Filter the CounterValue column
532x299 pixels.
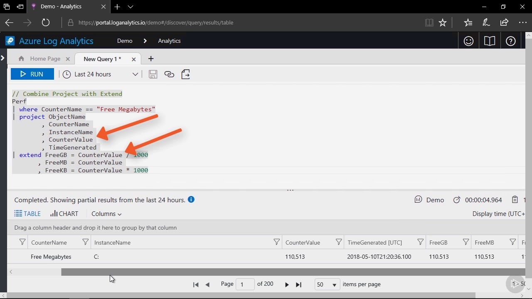(x=339, y=242)
